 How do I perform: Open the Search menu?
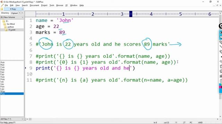click(25, 6)
